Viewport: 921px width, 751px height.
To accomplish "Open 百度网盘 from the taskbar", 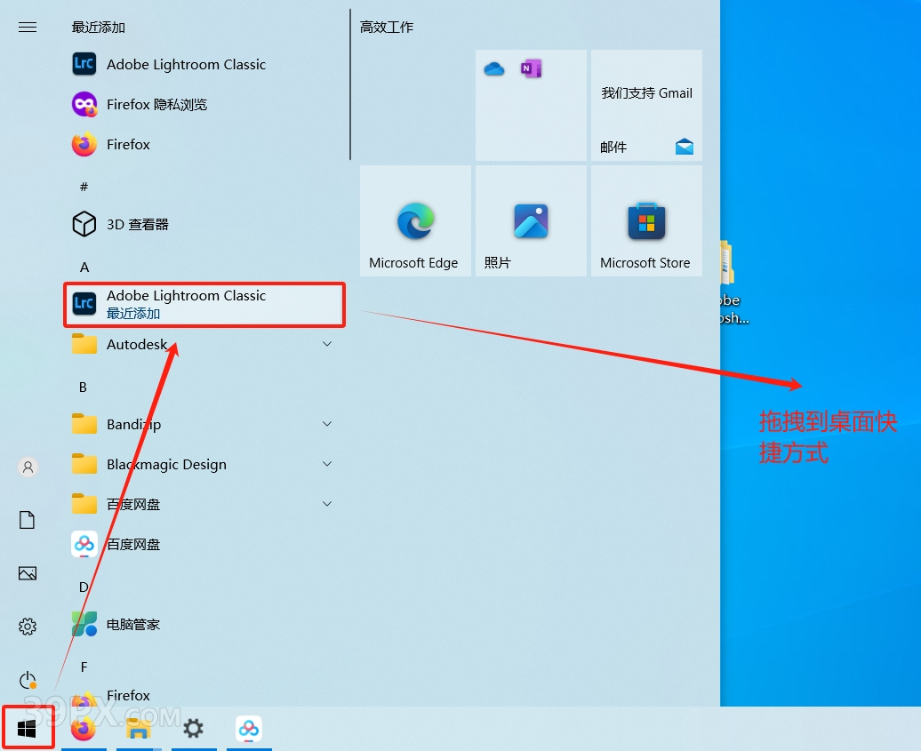I will coord(249,729).
